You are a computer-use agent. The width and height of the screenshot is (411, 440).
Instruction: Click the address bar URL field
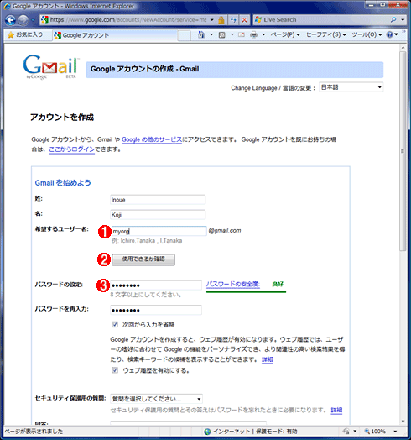[x=128, y=19]
